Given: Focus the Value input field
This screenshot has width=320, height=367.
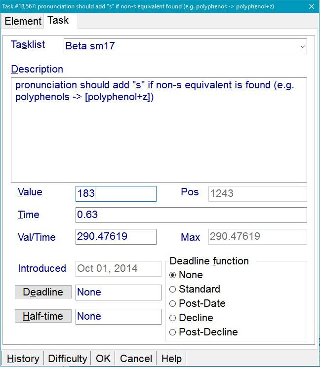Looking at the screenshot, I should [116, 194].
